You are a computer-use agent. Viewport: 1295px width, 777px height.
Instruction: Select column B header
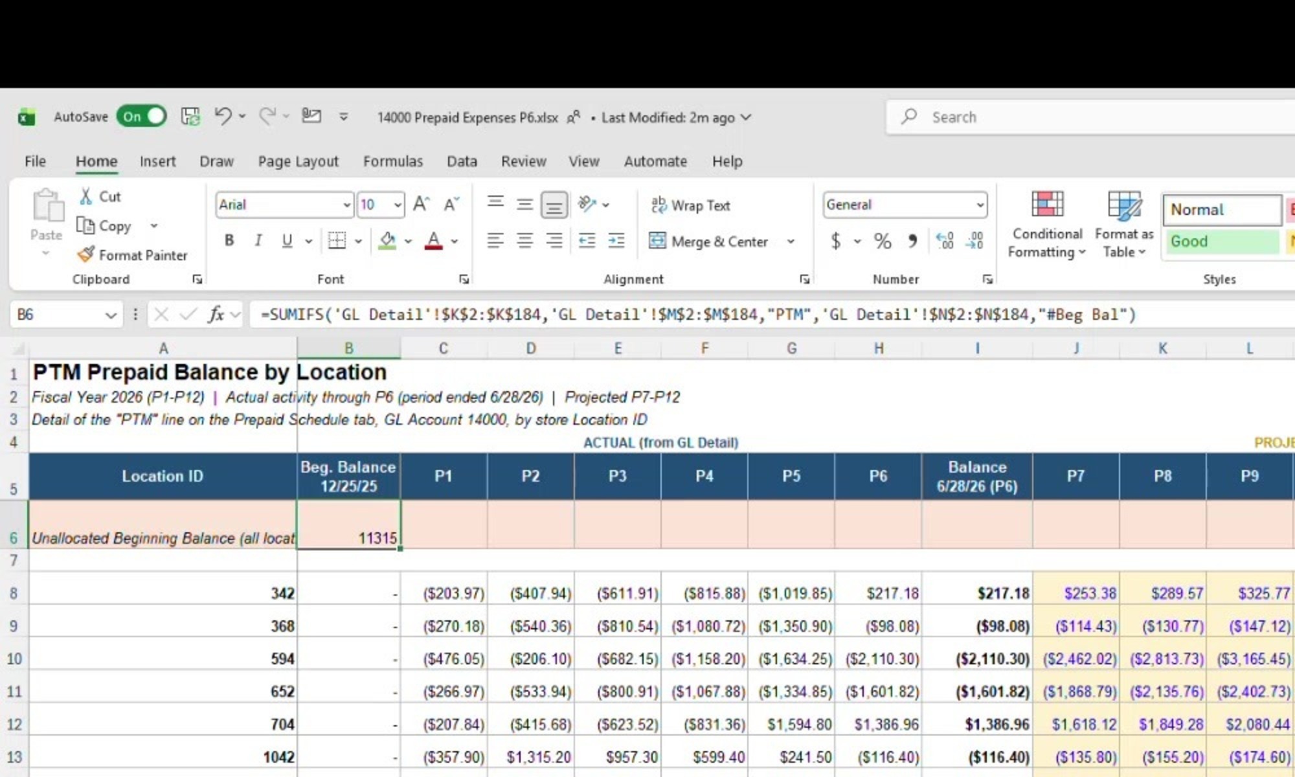click(348, 348)
